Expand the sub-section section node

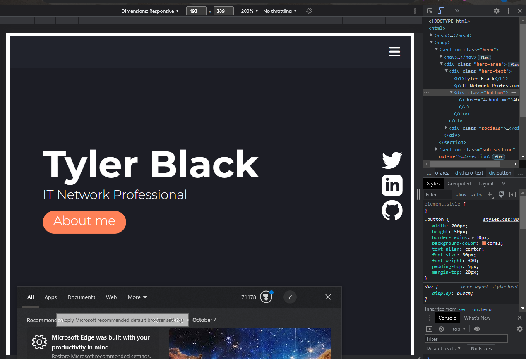(436, 149)
